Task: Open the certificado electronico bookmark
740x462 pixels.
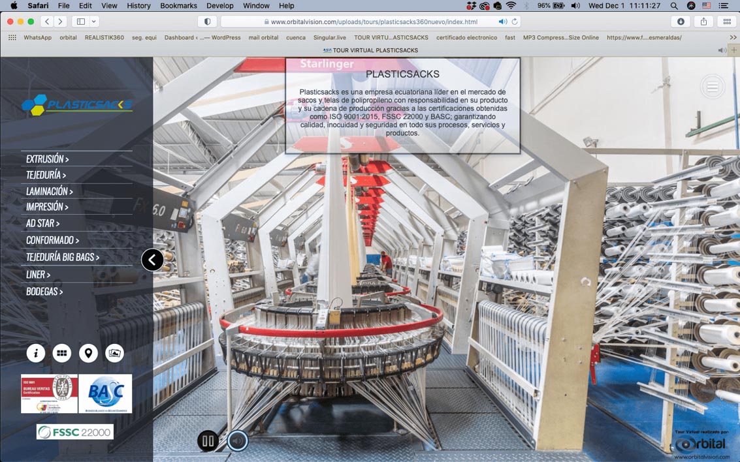Action: (466, 37)
